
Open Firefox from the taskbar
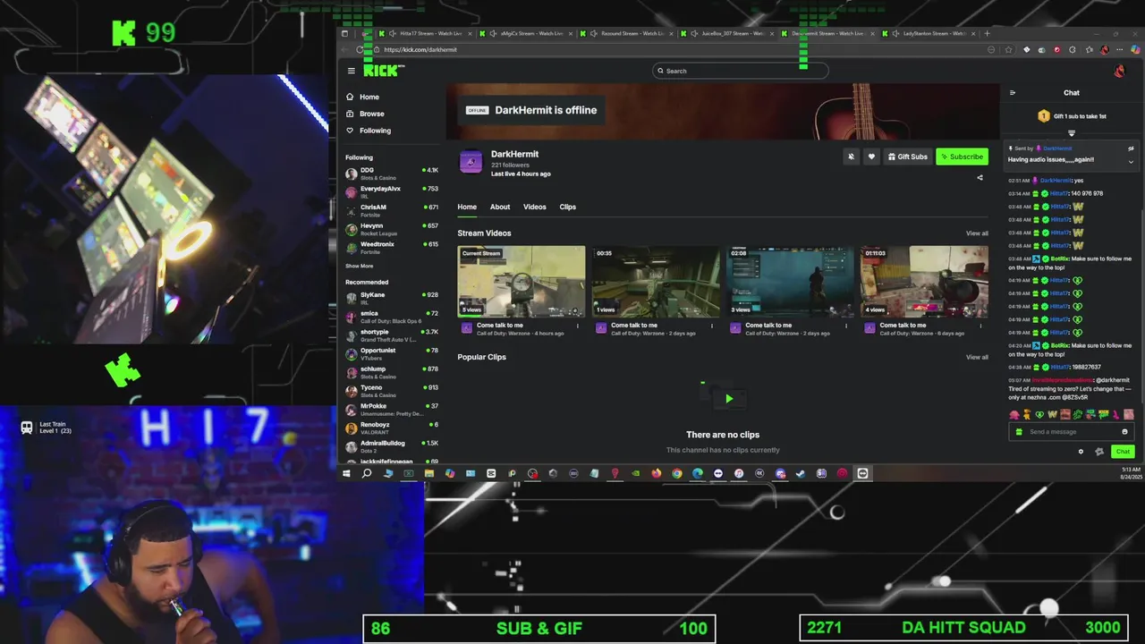tap(656, 473)
